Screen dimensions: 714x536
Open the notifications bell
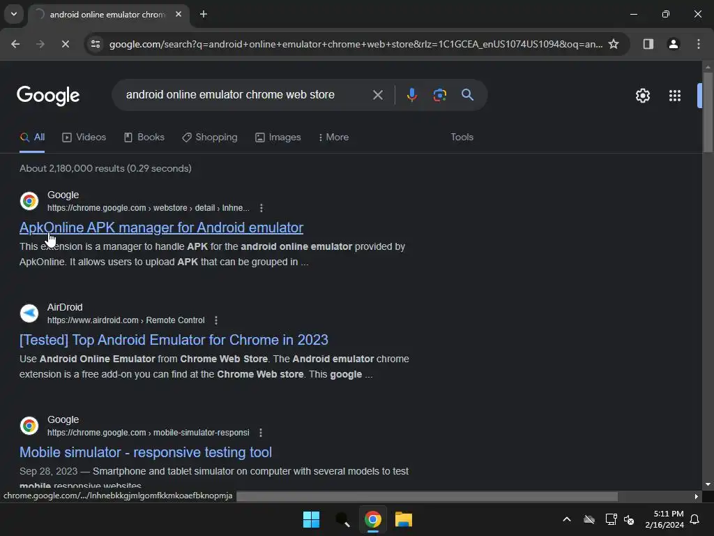point(695,519)
